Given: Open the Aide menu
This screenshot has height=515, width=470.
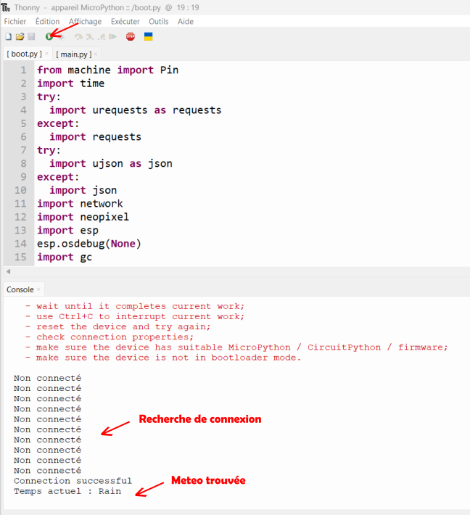Looking at the screenshot, I should [x=186, y=22].
